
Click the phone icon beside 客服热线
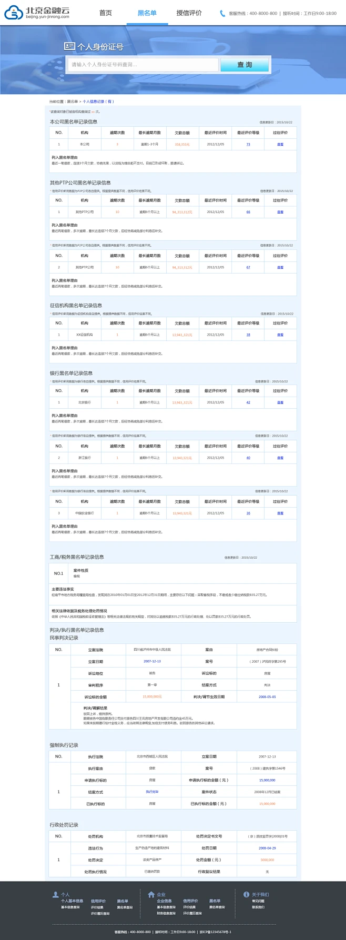pos(222,14)
